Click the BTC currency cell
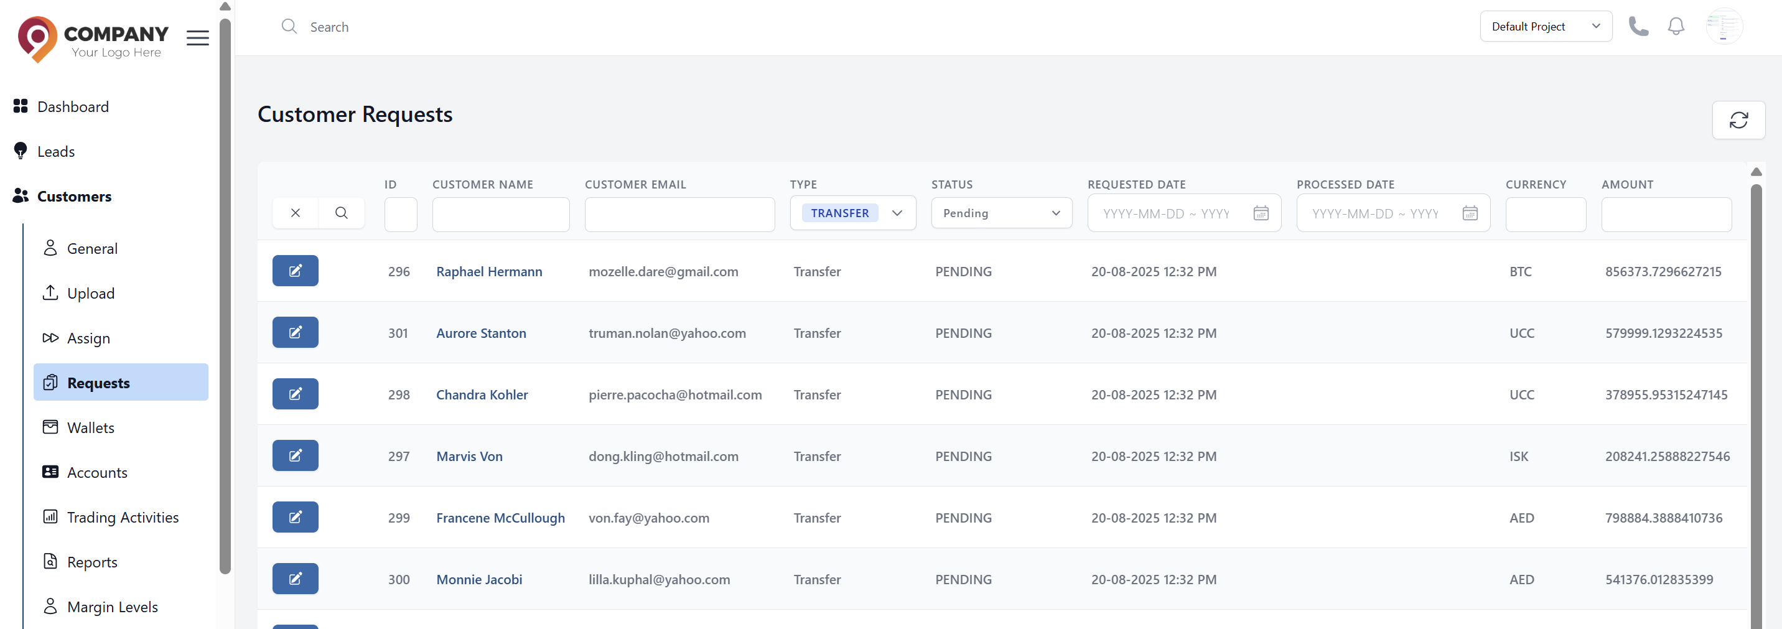Viewport: 1782px width, 629px height. coord(1520,271)
